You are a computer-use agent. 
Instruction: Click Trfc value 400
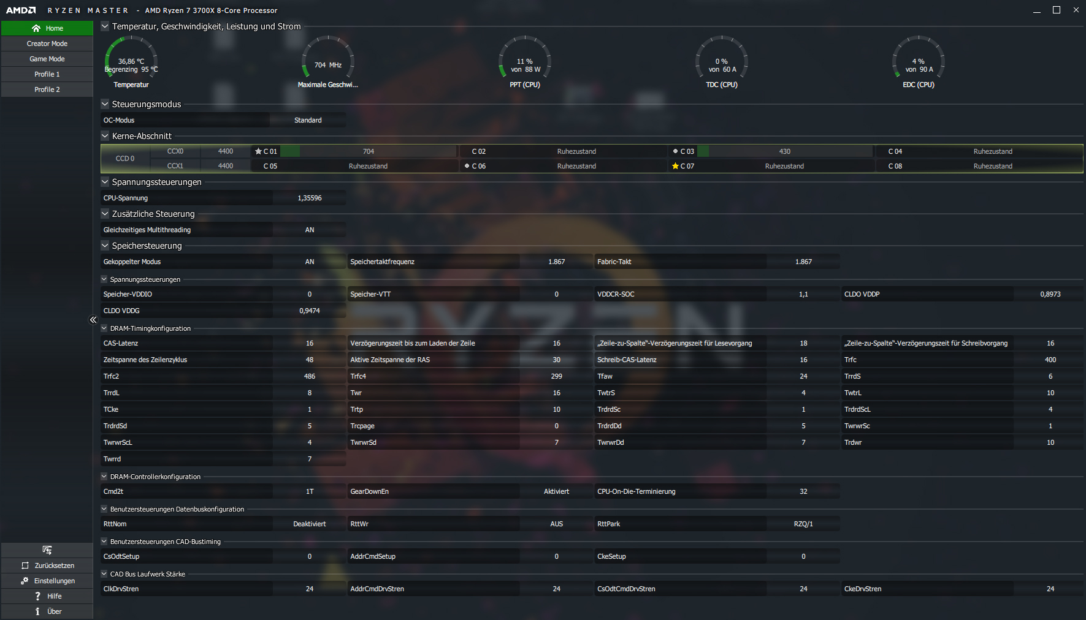[x=1050, y=360]
